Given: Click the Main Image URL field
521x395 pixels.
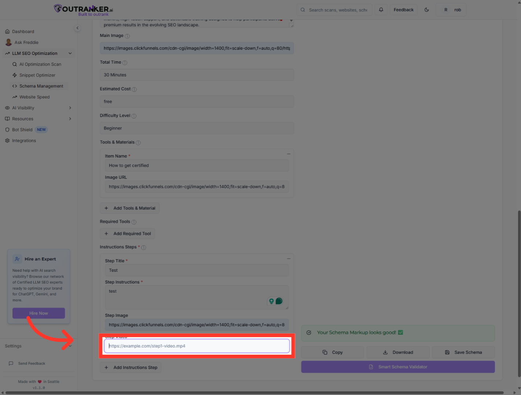Looking at the screenshot, I should point(197,48).
